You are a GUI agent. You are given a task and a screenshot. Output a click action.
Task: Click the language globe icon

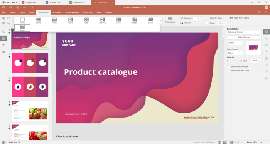219,142
